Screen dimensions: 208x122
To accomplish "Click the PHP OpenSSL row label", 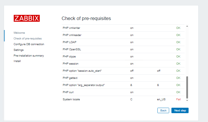I will (72, 49).
